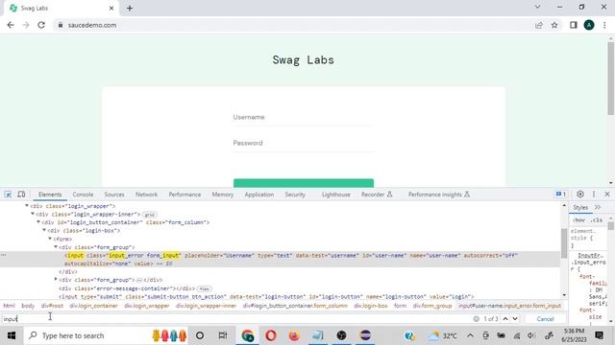
Task: Focus the Username field
Action: [x=304, y=117]
